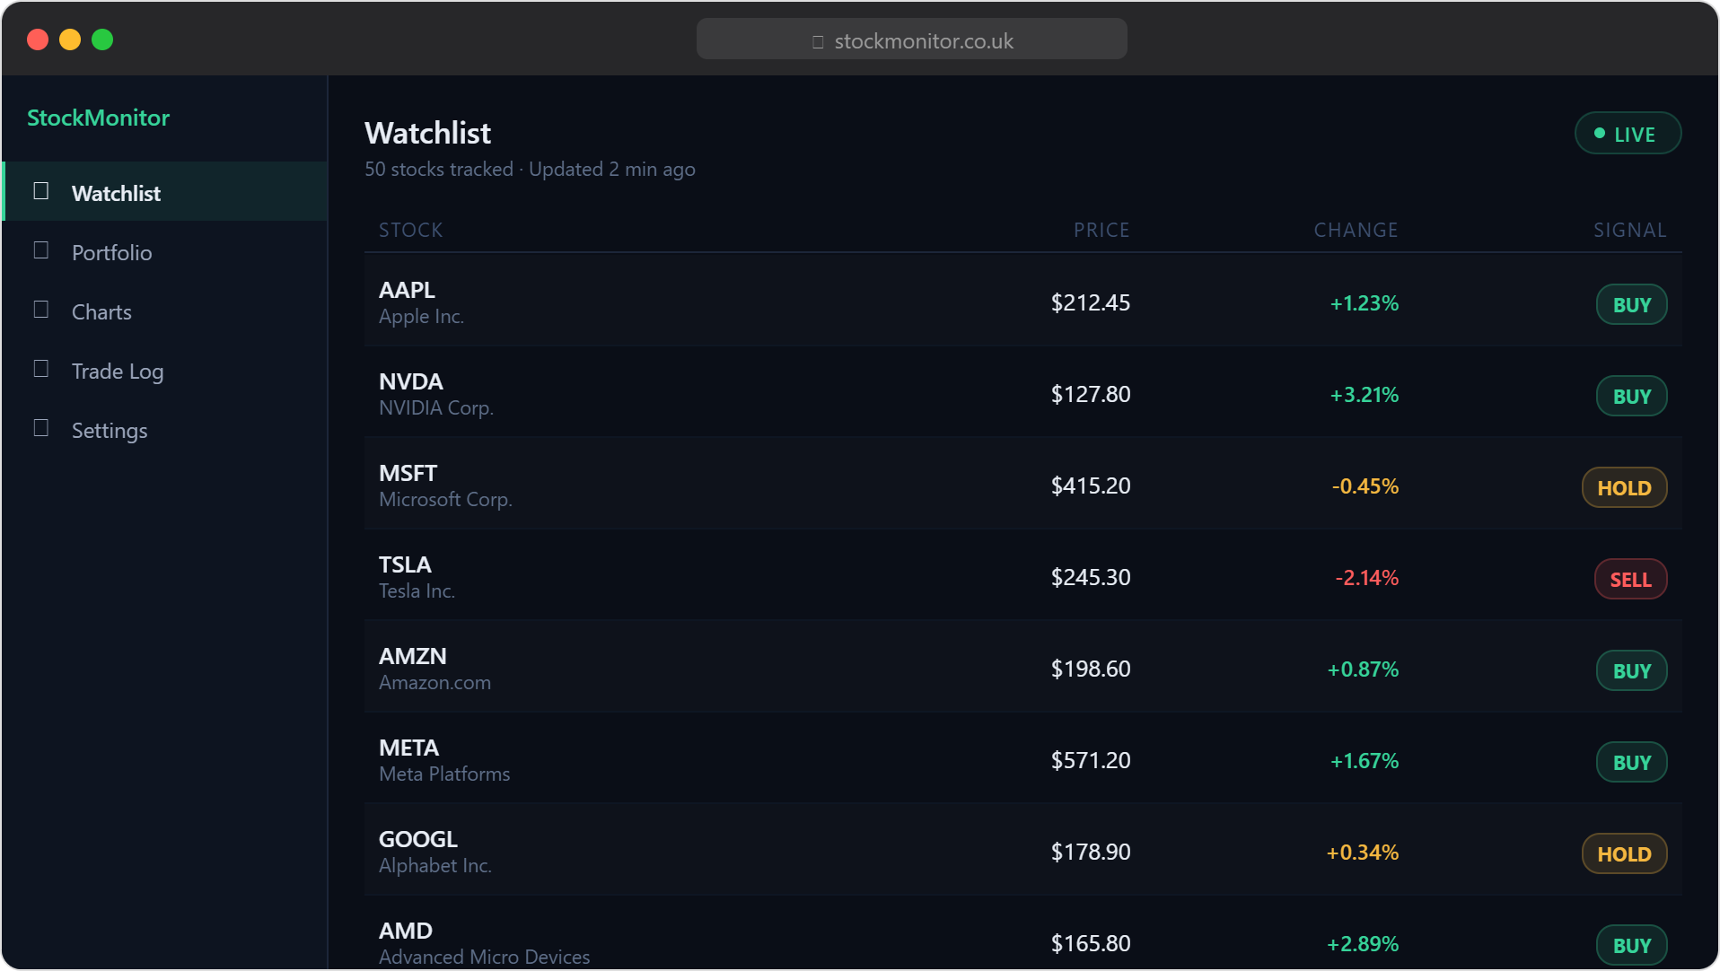Image resolution: width=1720 pixels, height=971 pixels.
Task: Click the BUY signal for AMZN
Action: (x=1631, y=671)
